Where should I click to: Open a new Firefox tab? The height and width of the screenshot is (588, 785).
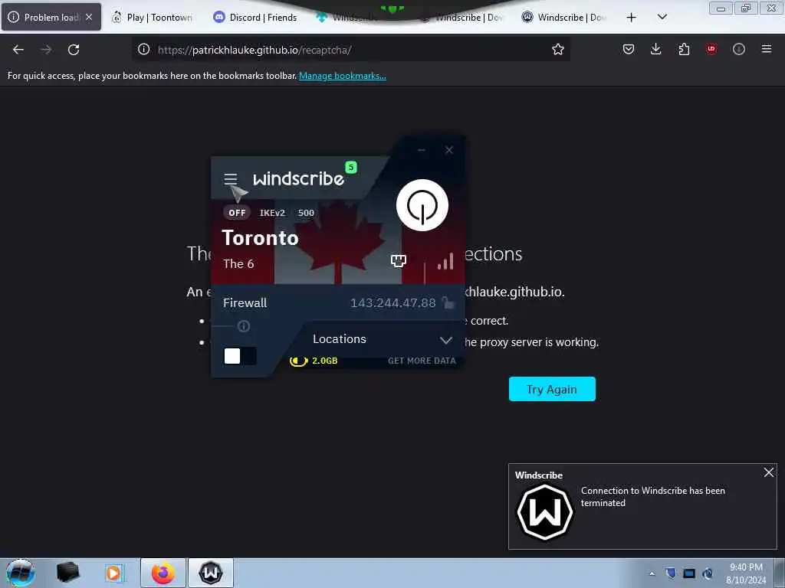(x=632, y=18)
